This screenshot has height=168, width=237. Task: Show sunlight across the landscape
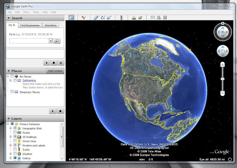pyautogui.click(x=134, y=18)
